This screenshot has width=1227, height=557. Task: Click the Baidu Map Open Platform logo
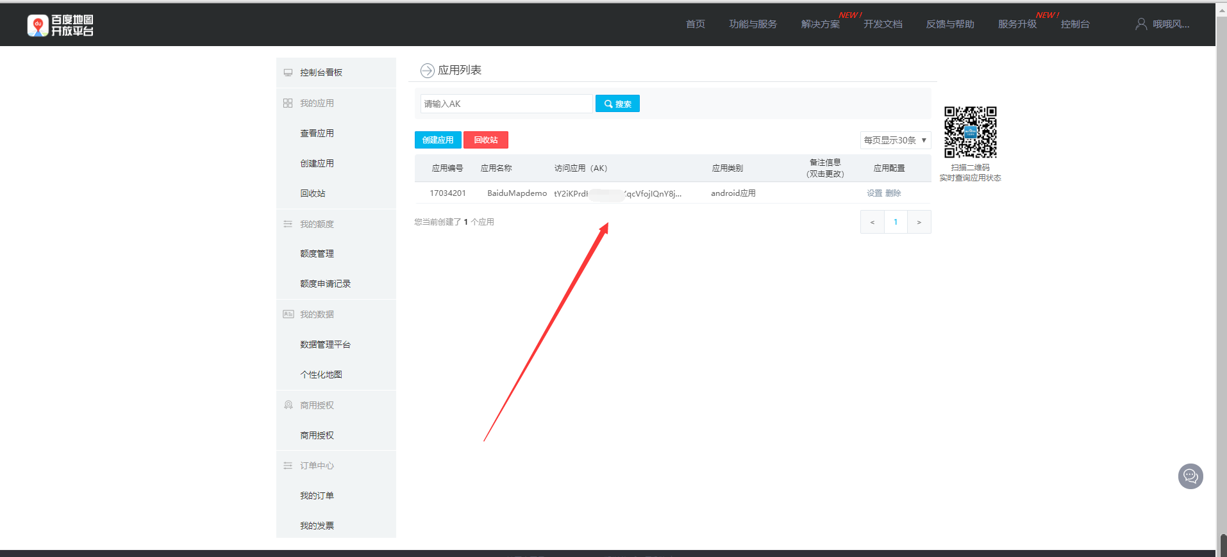60,26
